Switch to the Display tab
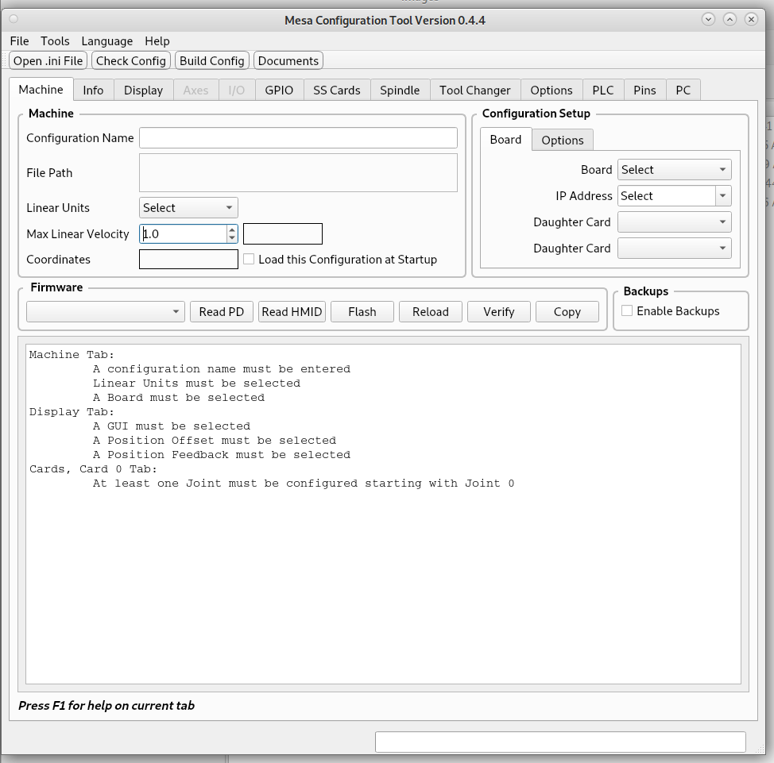 tap(143, 91)
